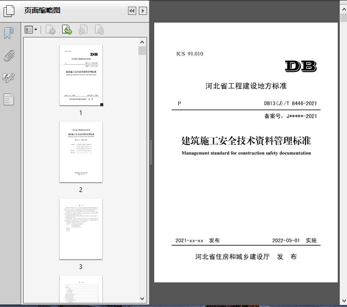
Task: Click page number label 3
Action: [81, 266]
